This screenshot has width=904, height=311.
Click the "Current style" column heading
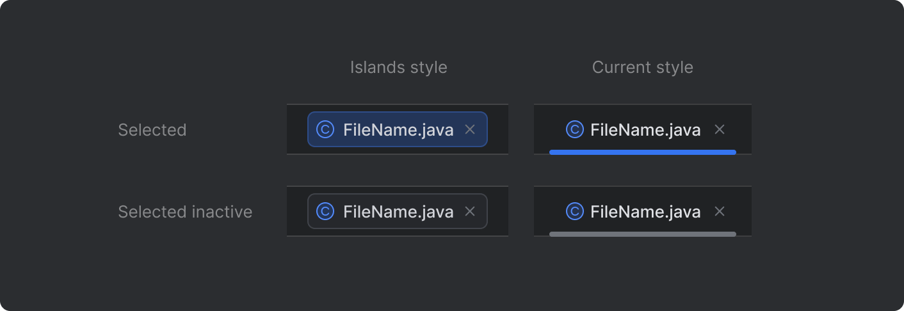click(x=642, y=67)
